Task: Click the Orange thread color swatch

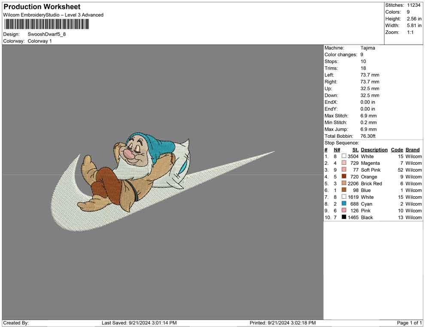Action: pyautogui.click(x=344, y=177)
